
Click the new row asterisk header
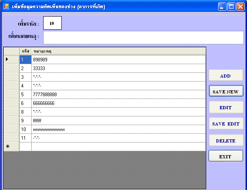[11, 147]
